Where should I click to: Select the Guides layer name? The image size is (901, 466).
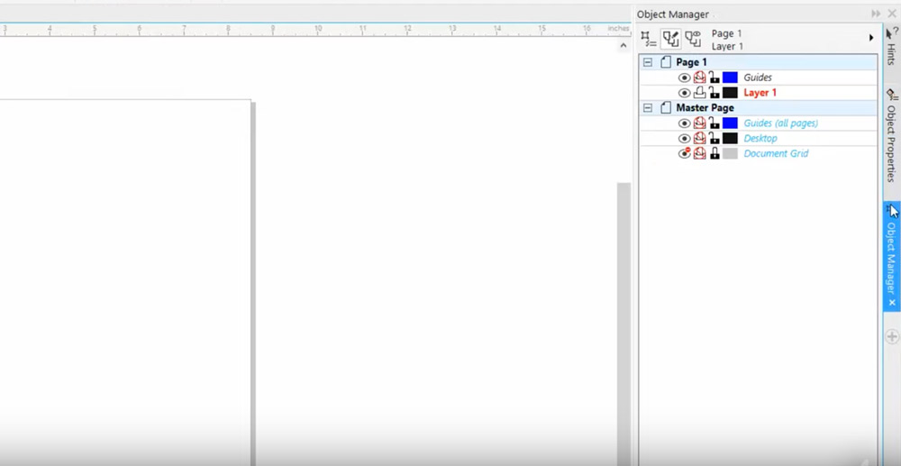coord(758,78)
